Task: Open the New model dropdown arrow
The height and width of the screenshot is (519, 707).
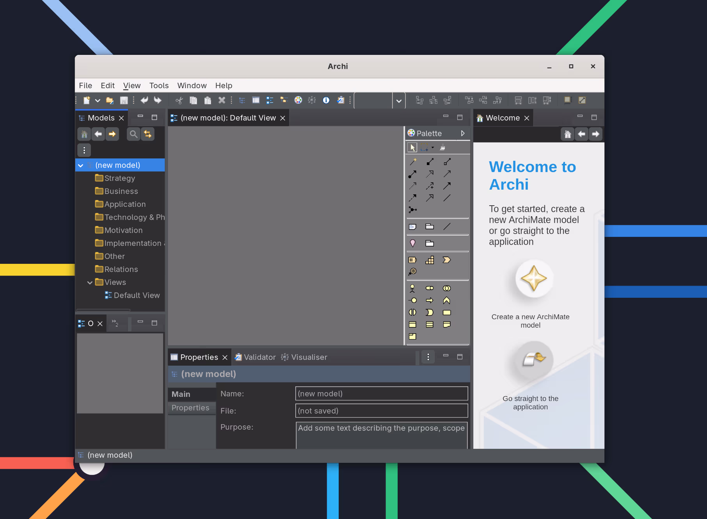Action: (x=98, y=100)
